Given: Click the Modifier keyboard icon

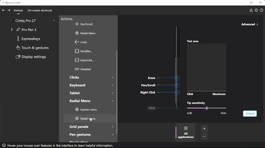Looking at the screenshot, I should pos(77,51).
